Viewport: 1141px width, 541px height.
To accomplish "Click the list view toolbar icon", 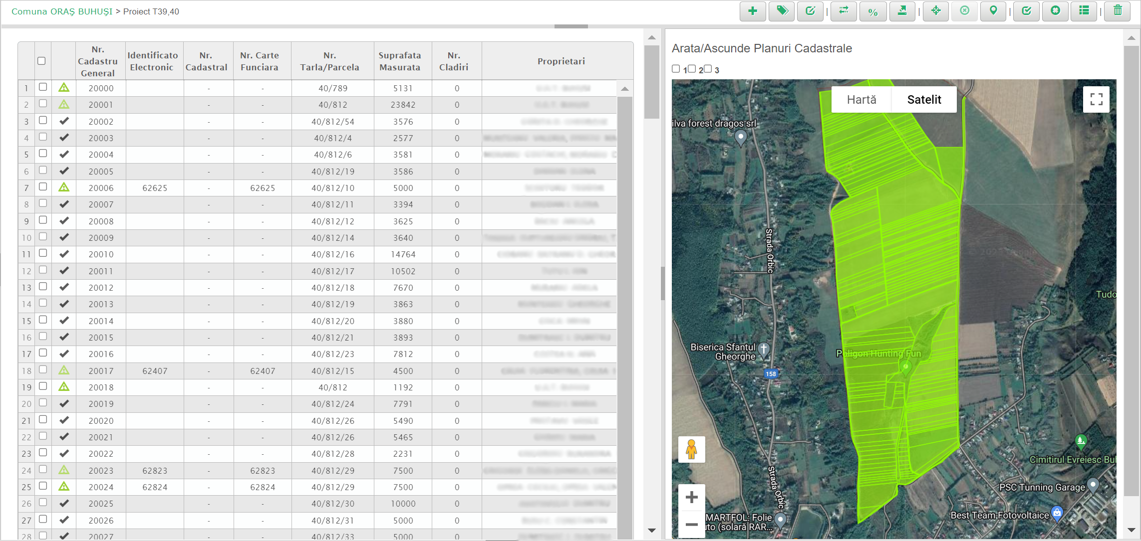I will pos(1084,11).
